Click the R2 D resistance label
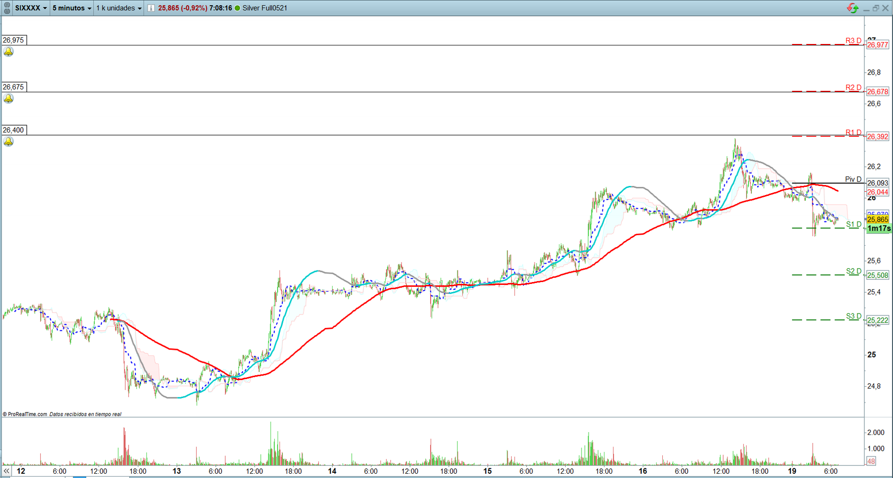This screenshot has width=893, height=478. click(853, 87)
